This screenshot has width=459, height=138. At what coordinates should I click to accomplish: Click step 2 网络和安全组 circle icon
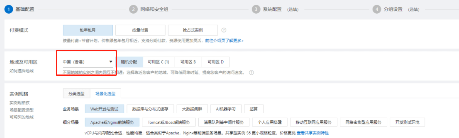pyautogui.click(x=133, y=9)
